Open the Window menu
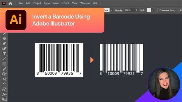 click(x=85, y=3)
